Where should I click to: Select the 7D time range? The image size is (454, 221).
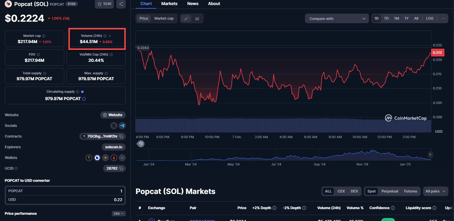(x=386, y=18)
